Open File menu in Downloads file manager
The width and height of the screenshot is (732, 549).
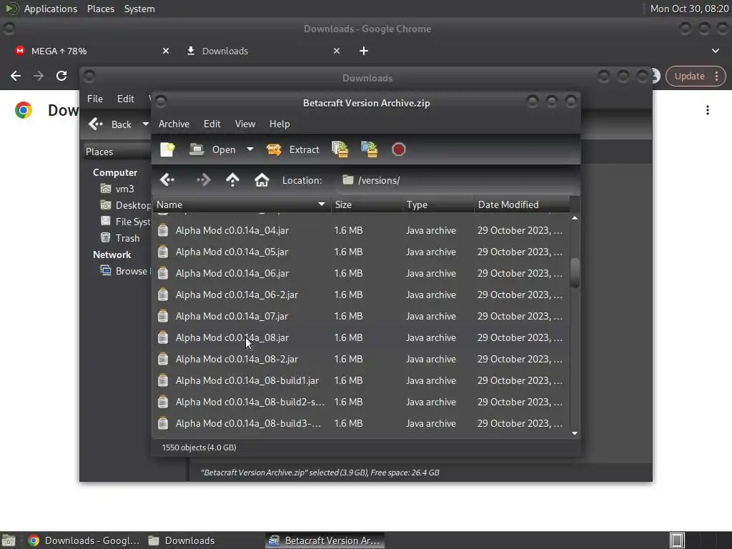tap(95, 99)
